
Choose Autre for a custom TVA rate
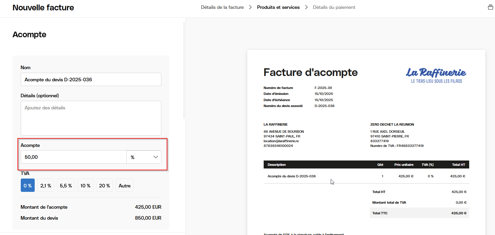pyautogui.click(x=125, y=185)
